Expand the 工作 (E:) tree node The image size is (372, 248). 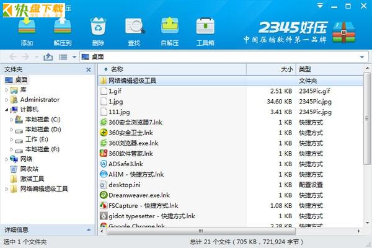(11, 139)
